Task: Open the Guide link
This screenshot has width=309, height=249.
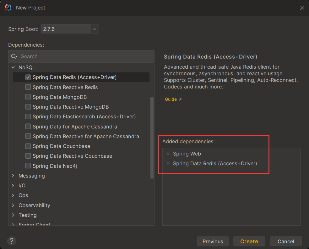Action: [171, 99]
